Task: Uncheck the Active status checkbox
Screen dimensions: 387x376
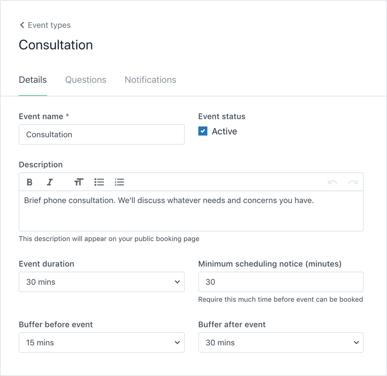Action: click(203, 131)
